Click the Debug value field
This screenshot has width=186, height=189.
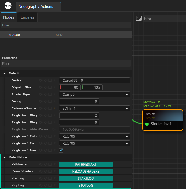[x=79, y=101]
